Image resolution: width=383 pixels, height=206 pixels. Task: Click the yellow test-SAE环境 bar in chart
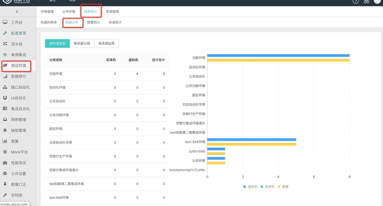pyautogui.click(x=252, y=144)
